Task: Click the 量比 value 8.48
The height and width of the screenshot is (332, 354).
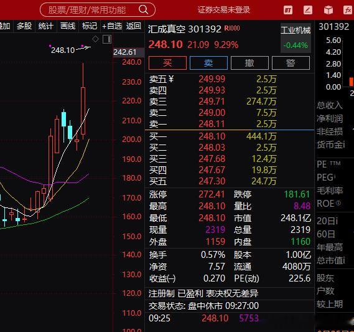Action: [x=302, y=206]
